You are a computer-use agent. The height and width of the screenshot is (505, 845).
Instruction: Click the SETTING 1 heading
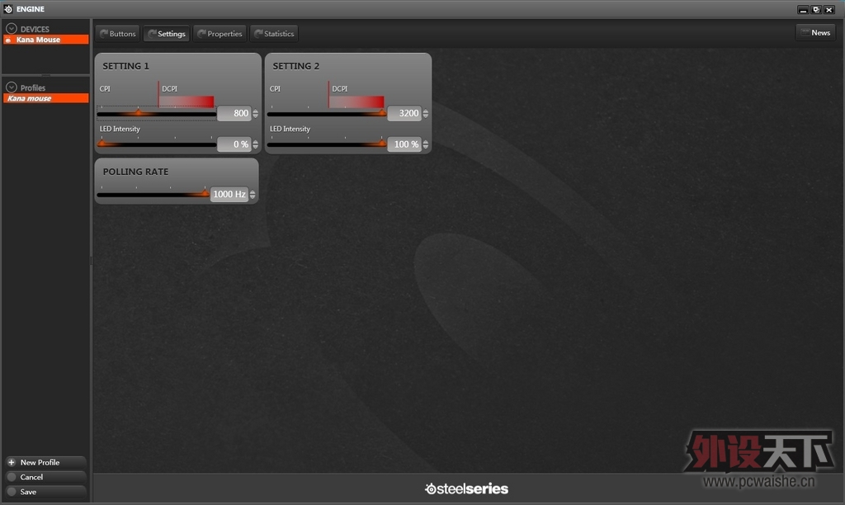pyautogui.click(x=125, y=66)
